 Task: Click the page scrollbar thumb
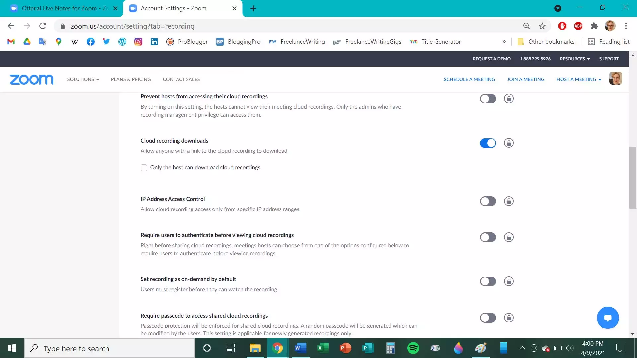[633, 177]
